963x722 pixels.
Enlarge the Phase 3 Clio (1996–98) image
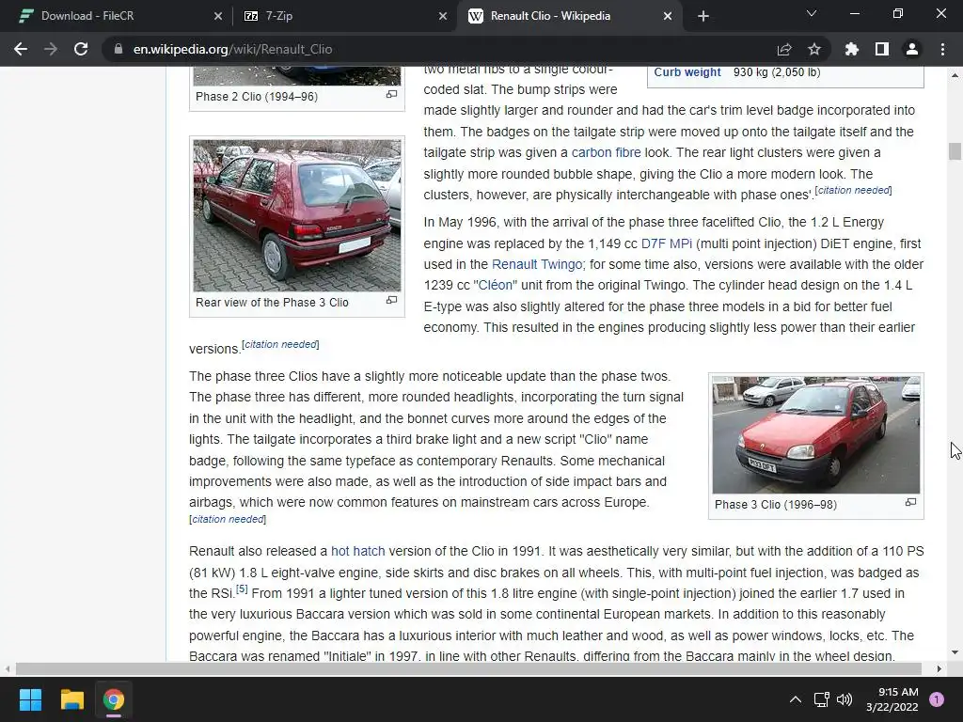pyautogui.click(x=910, y=502)
